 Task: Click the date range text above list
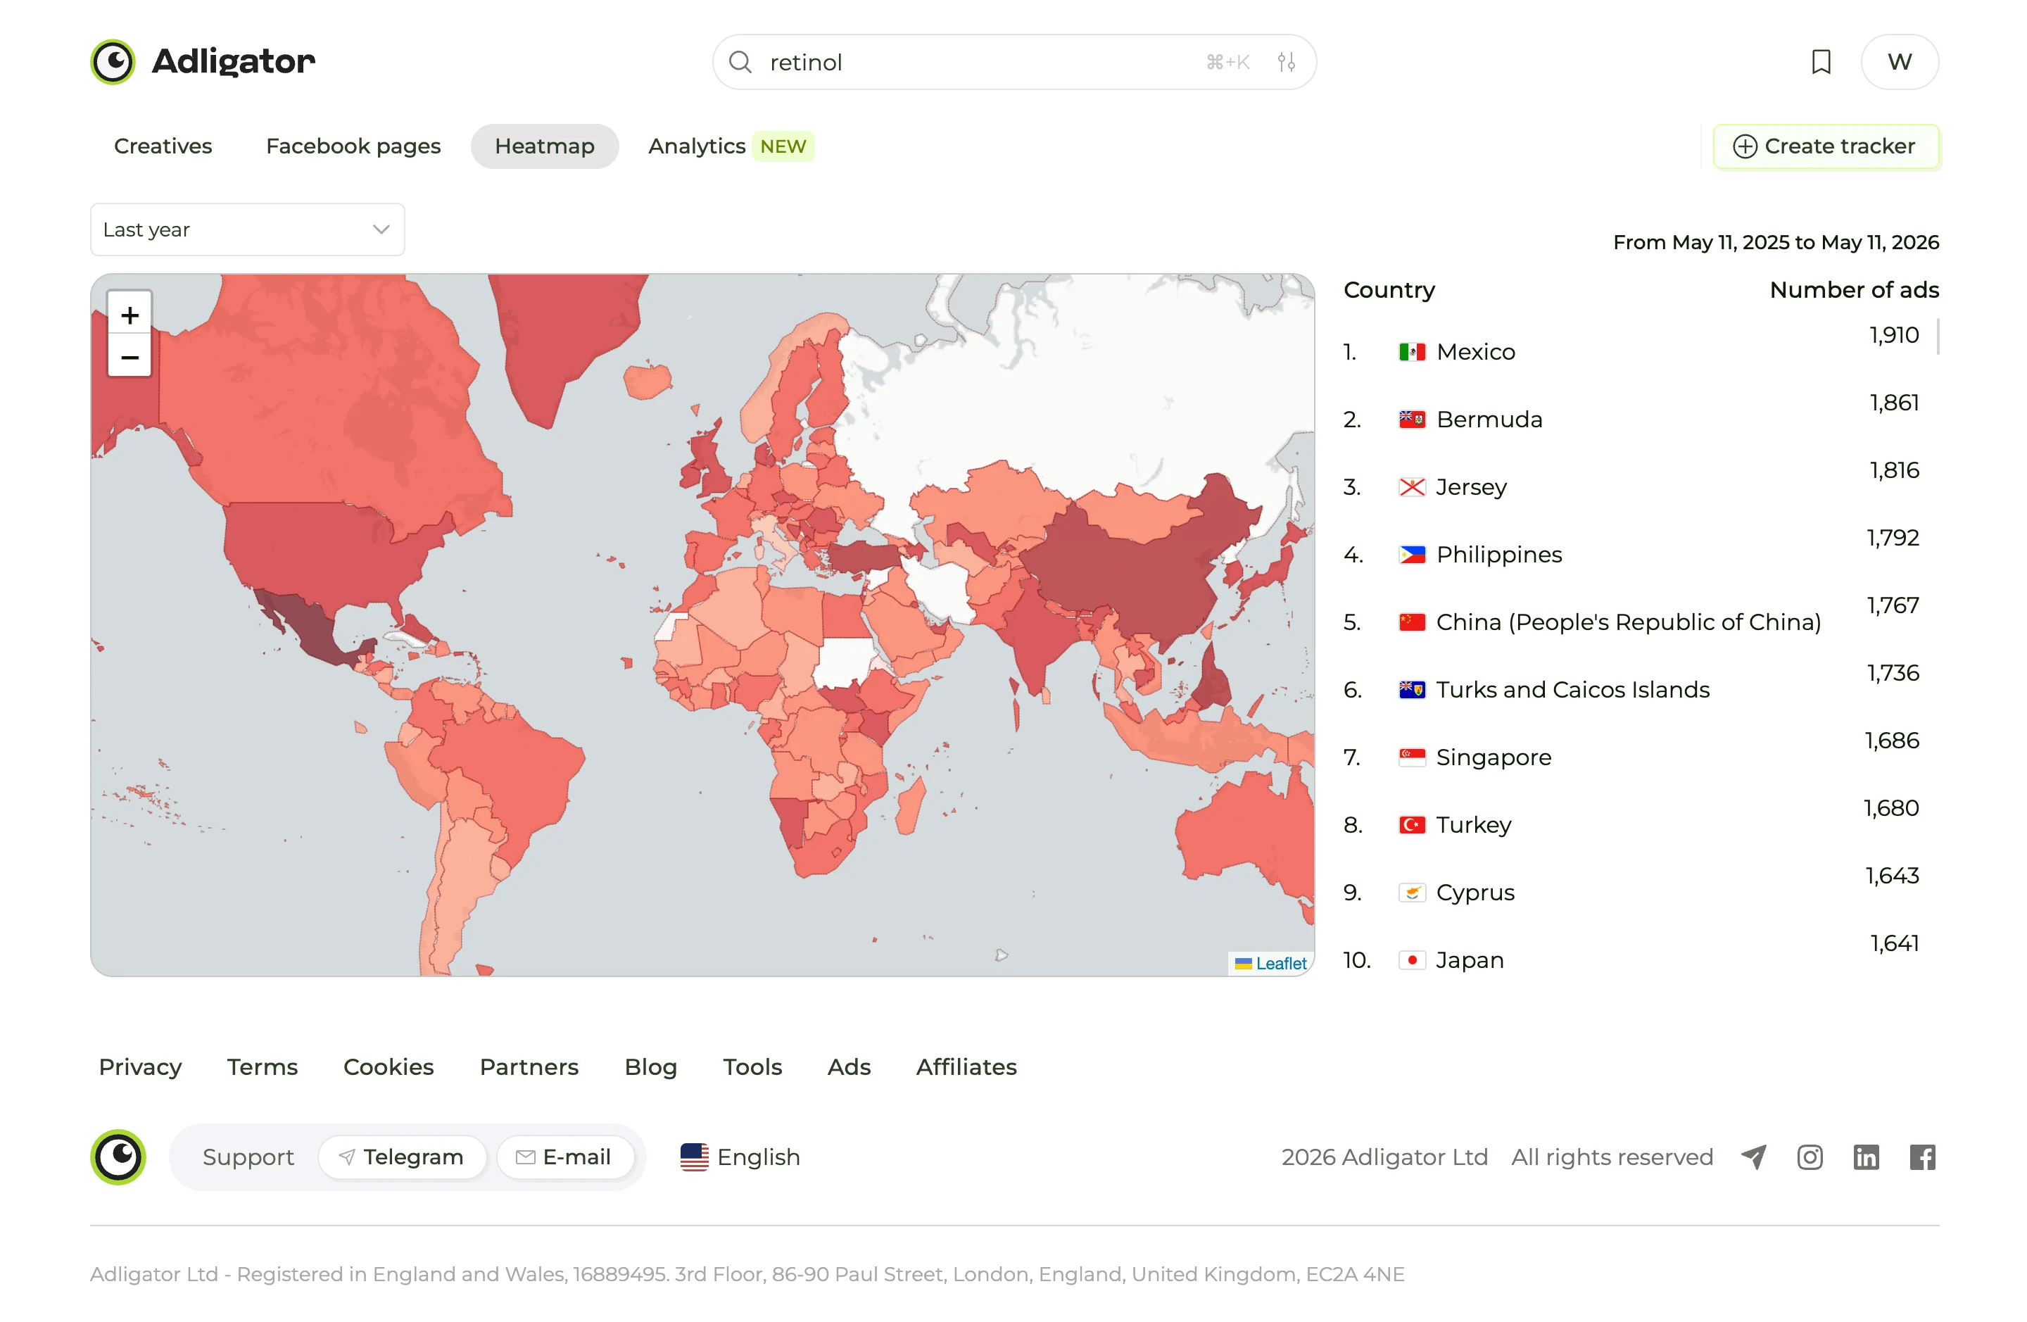[x=1776, y=242]
